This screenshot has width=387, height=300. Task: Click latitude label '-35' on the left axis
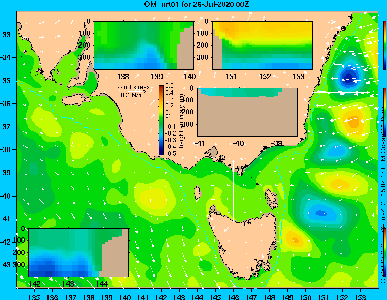click(x=6, y=81)
